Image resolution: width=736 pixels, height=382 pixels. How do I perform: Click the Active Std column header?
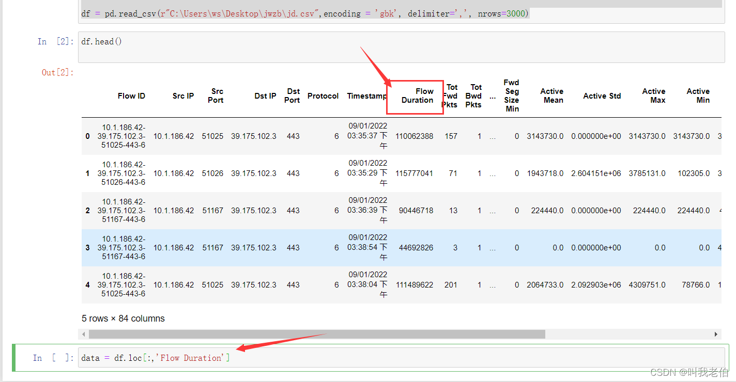602,96
